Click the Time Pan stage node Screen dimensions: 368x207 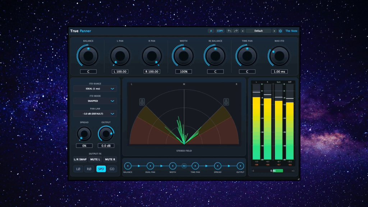[195, 166]
